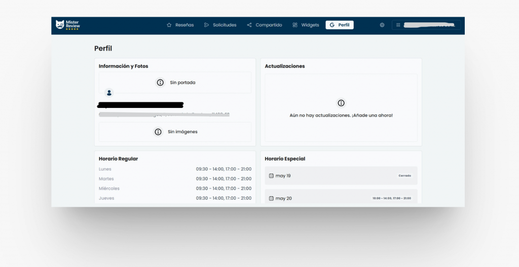This screenshot has height=267, width=519.
Task: Click the info icon beside Sin imágenes
Action: (x=158, y=132)
